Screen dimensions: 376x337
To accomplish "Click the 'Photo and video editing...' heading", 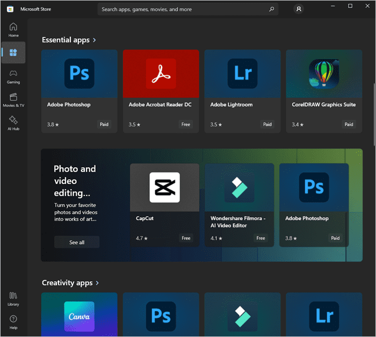I will pos(75,181).
